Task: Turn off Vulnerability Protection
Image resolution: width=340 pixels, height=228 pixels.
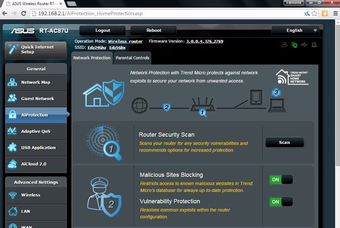Action: pos(281,202)
